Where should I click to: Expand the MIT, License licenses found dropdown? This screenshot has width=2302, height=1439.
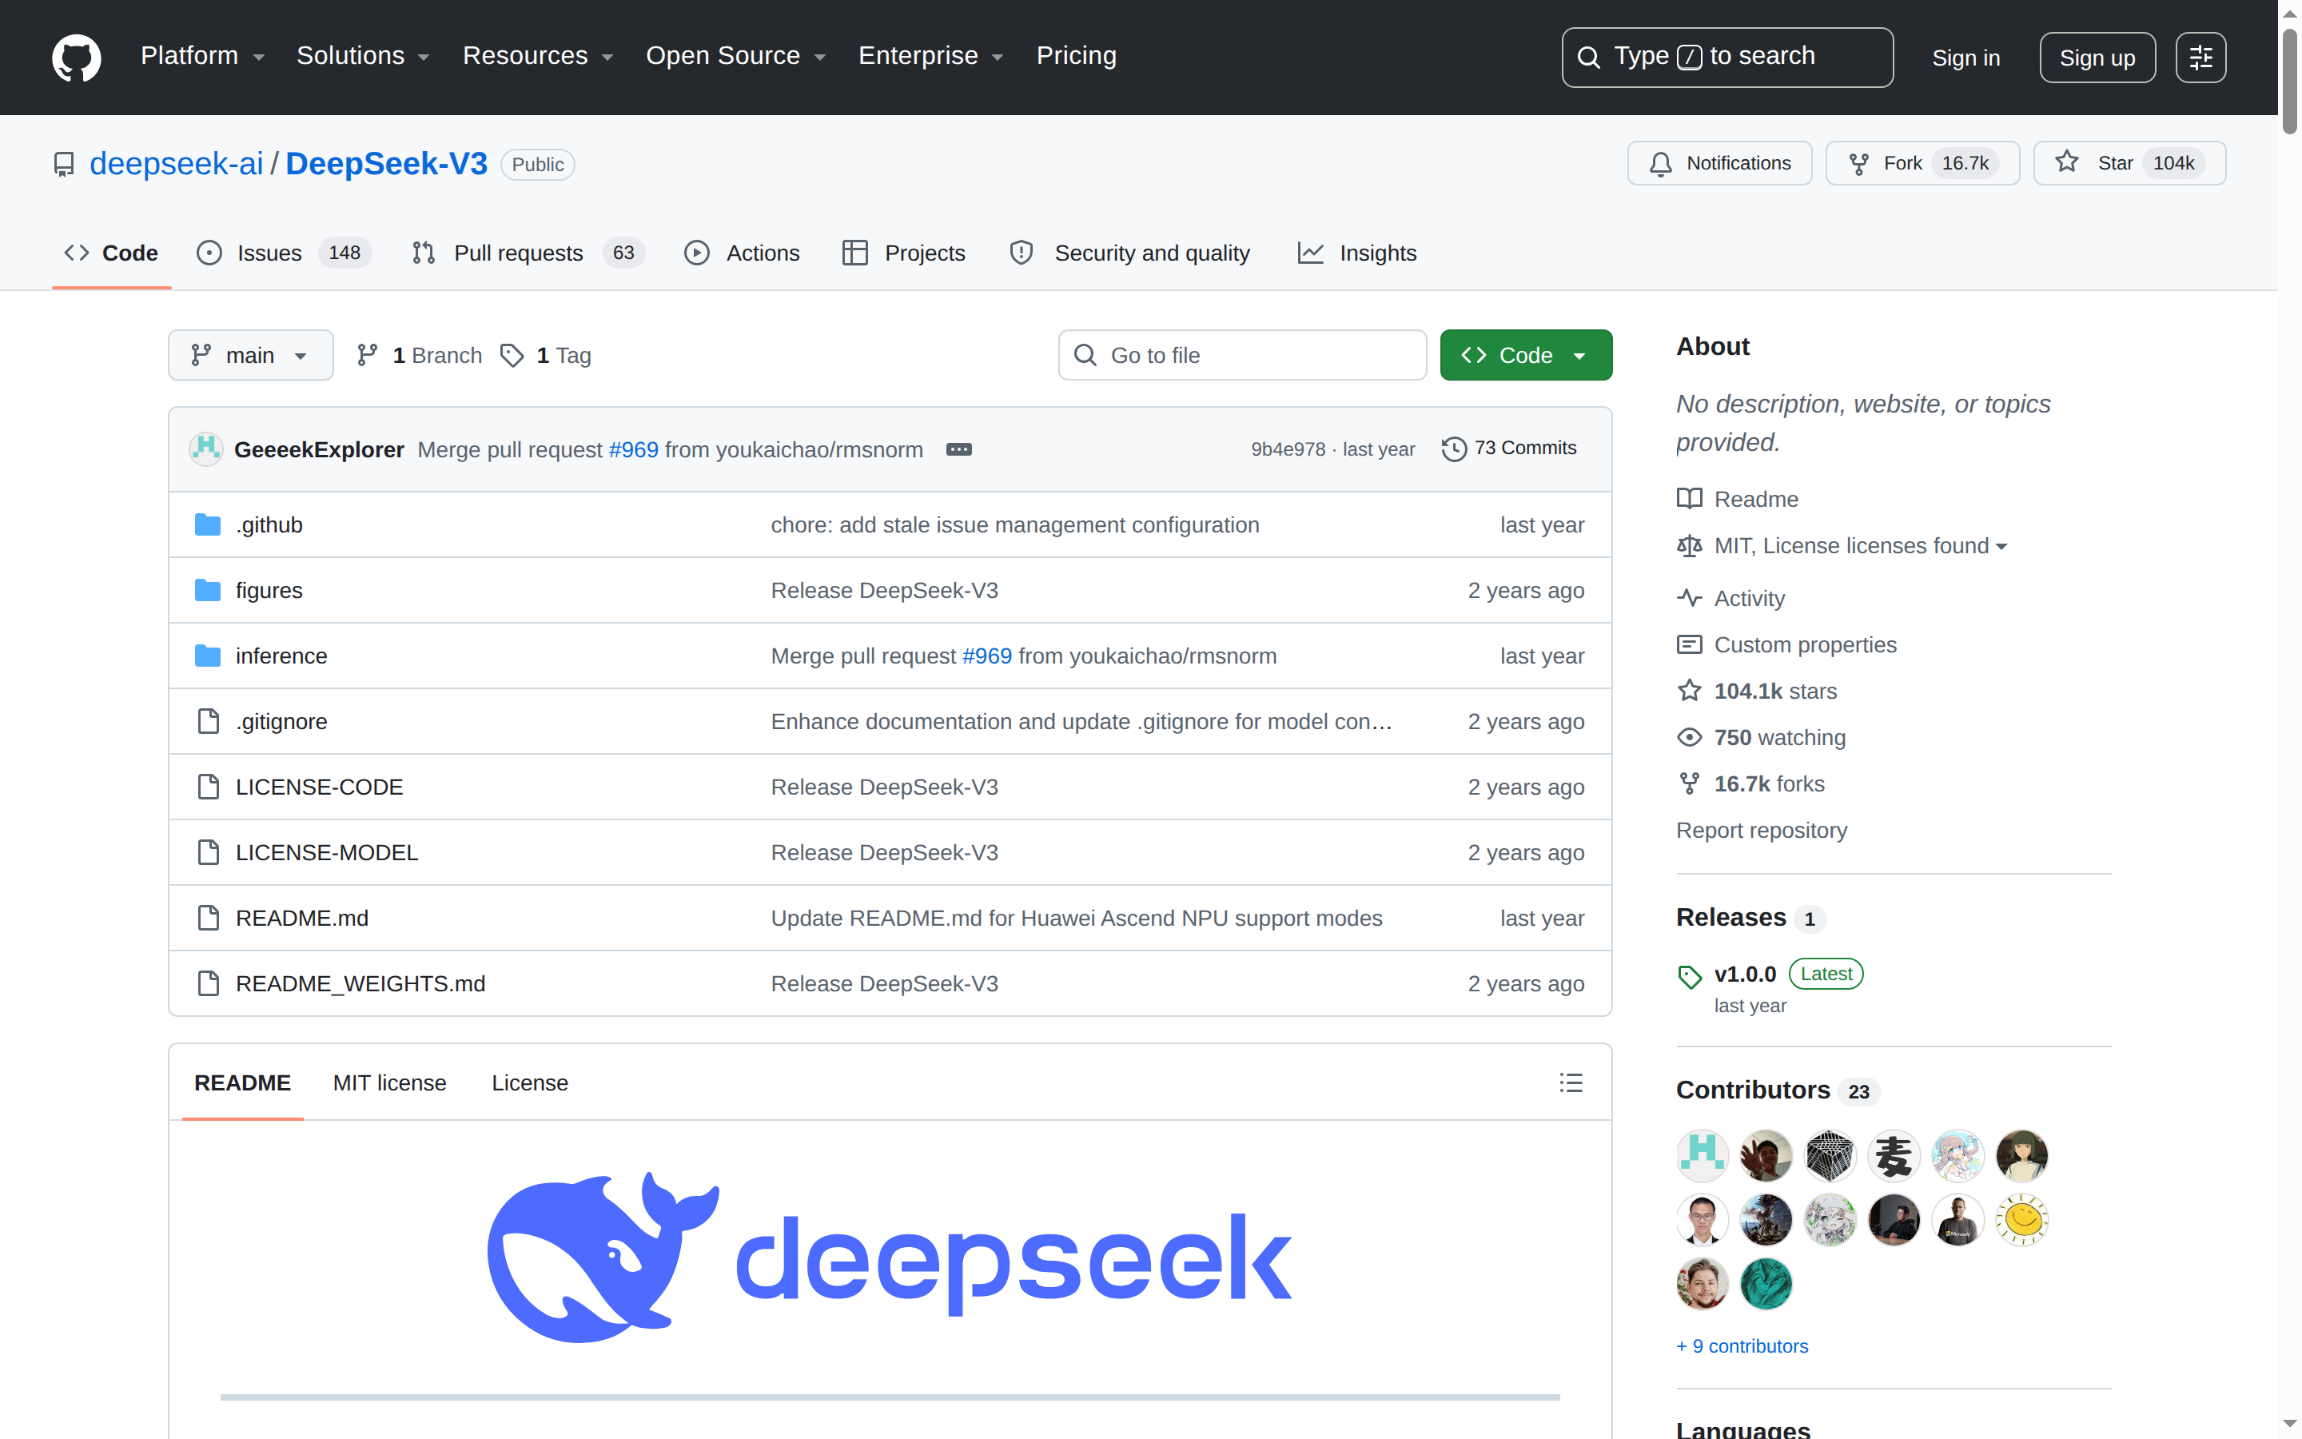click(1842, 545)
